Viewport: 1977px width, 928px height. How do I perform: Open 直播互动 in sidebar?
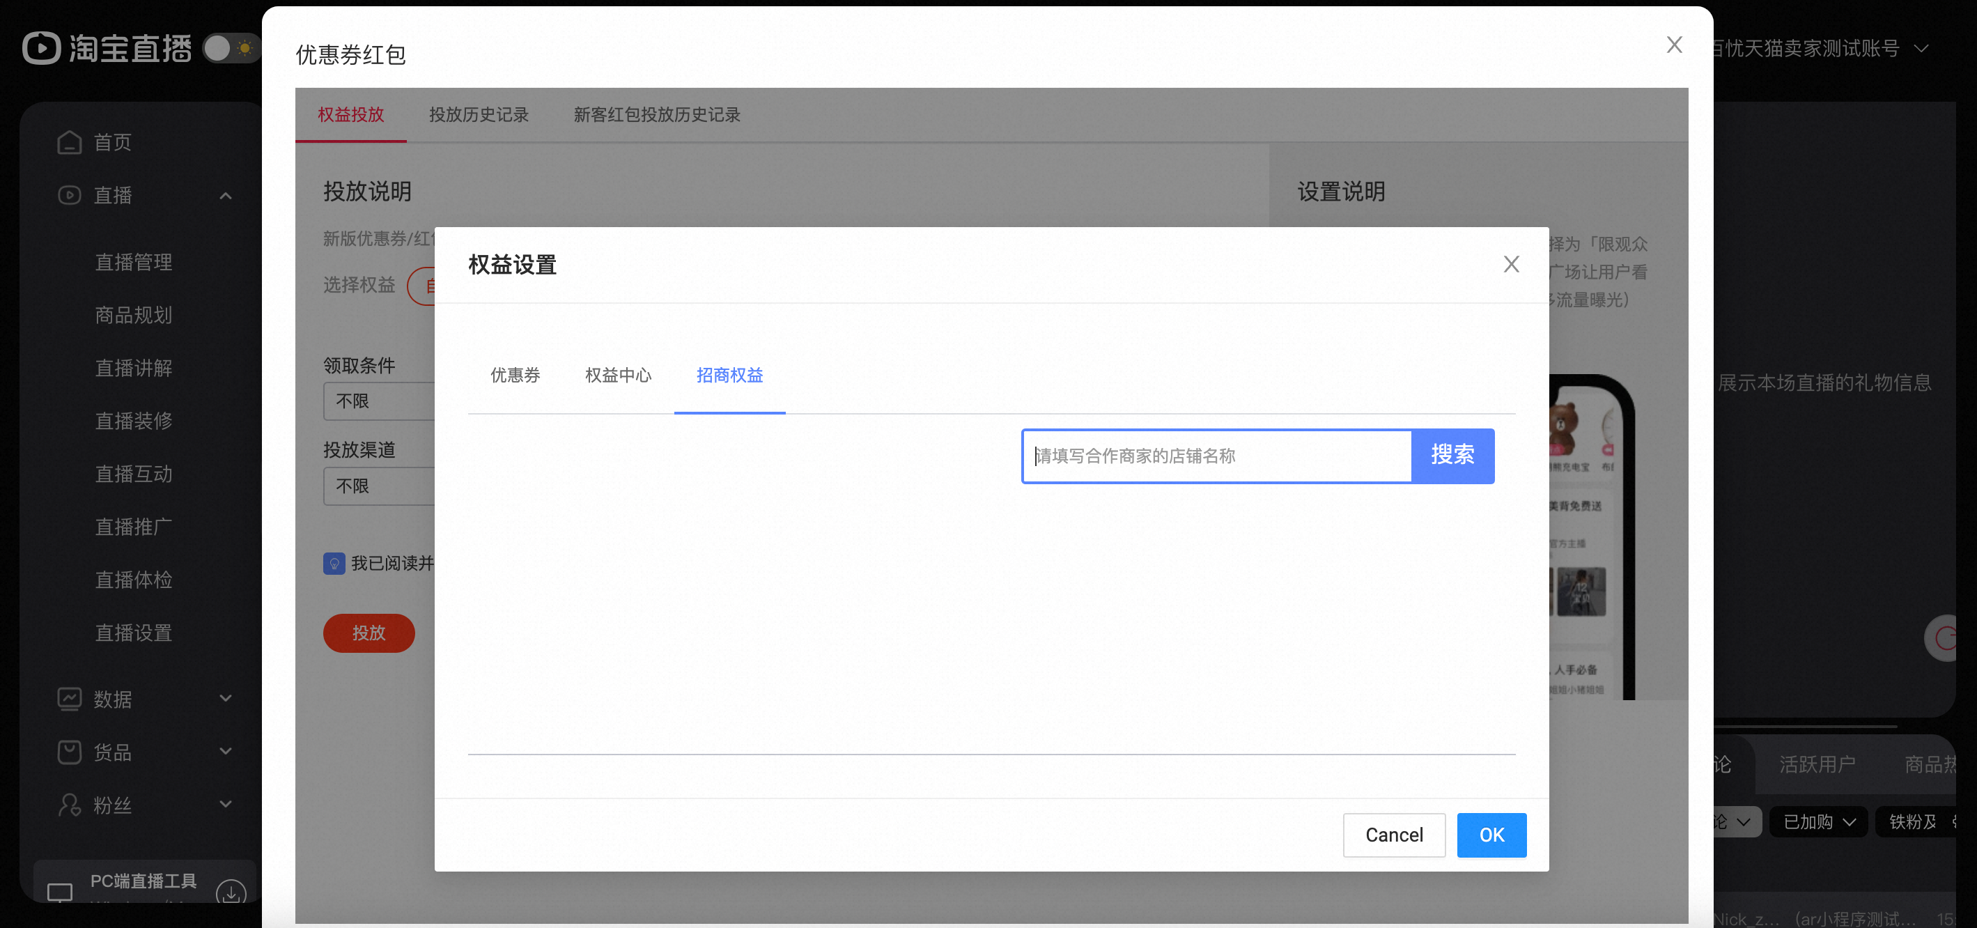click(134, 474)
